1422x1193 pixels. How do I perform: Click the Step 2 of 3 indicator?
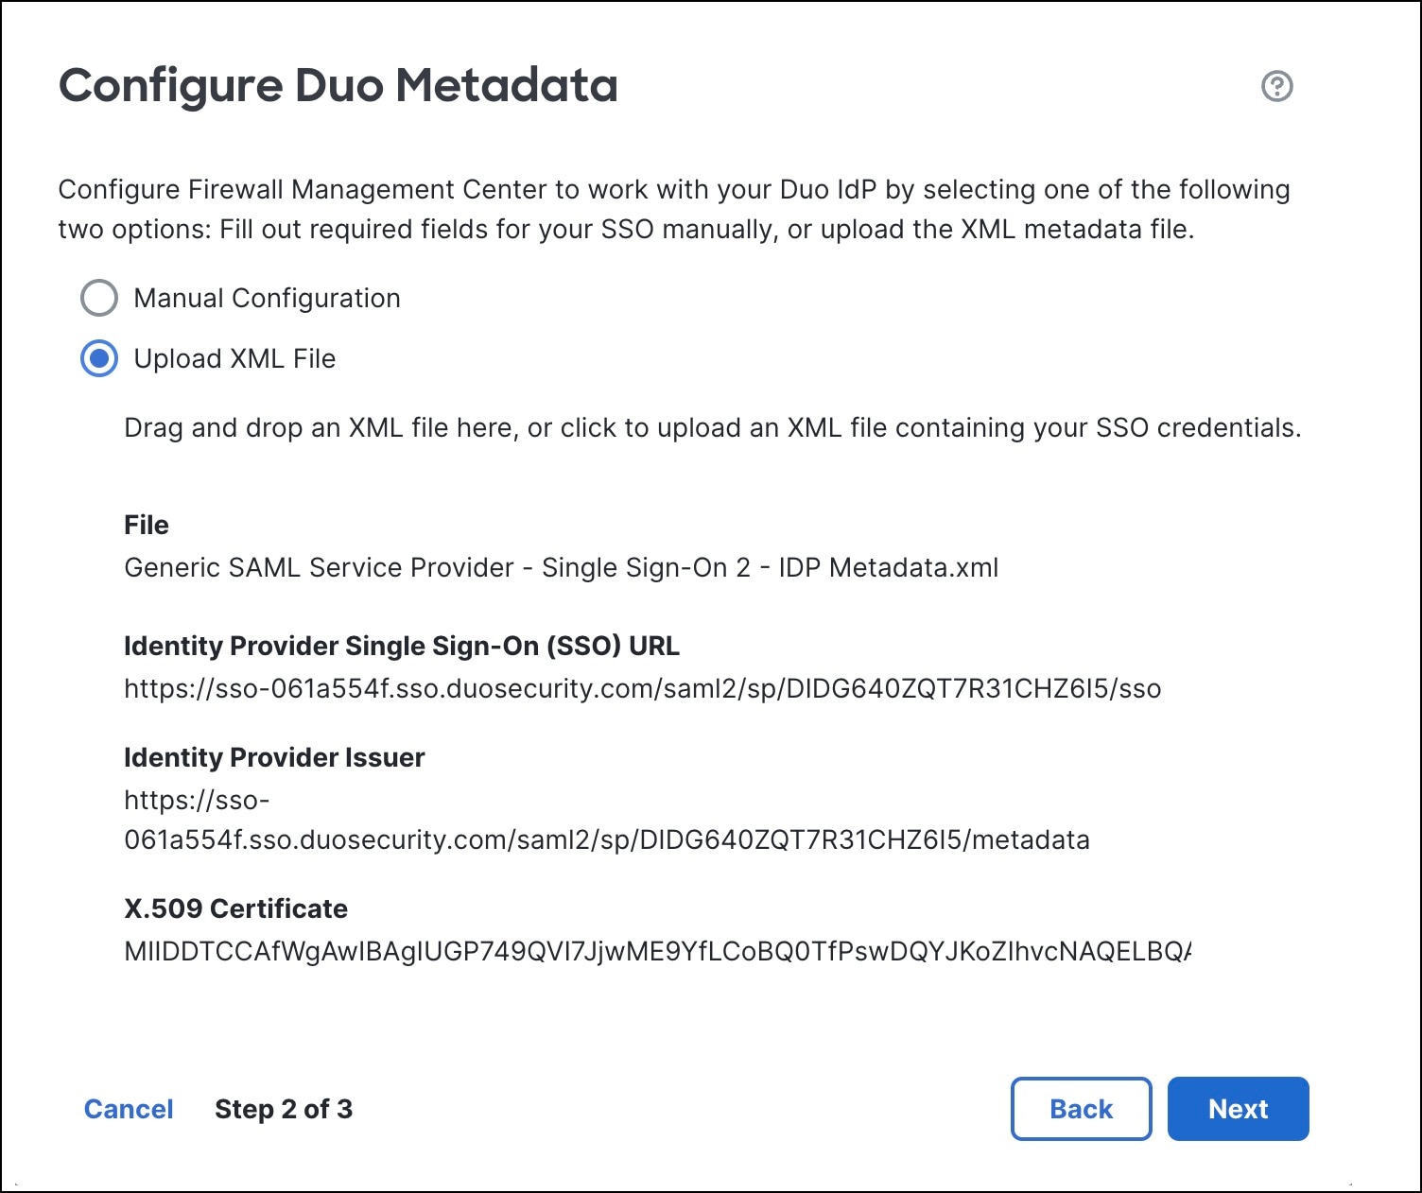pyautogui.click(x=284, y=1109)
